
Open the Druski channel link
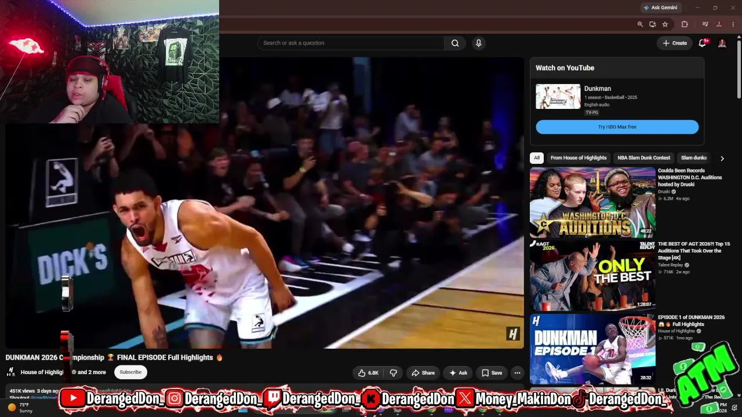tap(664, 192)
